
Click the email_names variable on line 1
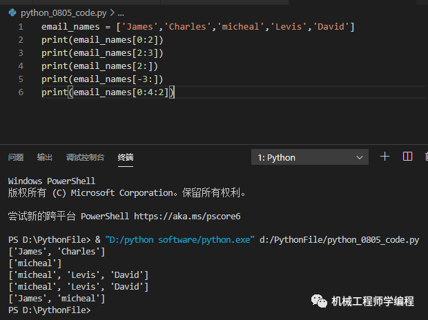[70, 27]
